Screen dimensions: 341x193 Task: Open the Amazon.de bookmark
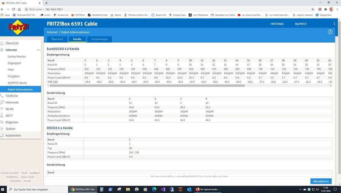click(61, 15)
